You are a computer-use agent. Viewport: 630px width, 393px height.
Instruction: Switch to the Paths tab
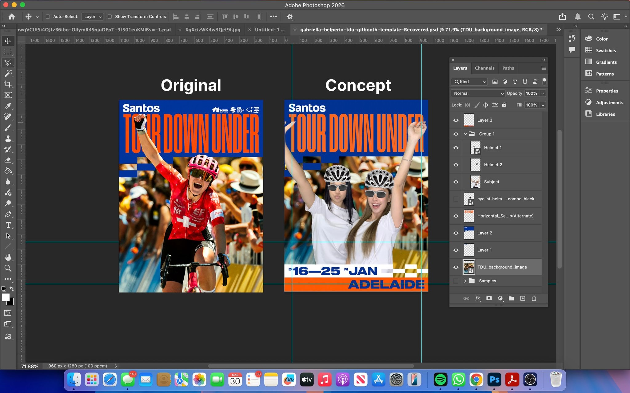(508, 68)
